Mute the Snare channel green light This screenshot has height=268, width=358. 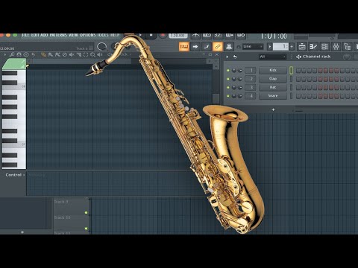coord(228,96)
